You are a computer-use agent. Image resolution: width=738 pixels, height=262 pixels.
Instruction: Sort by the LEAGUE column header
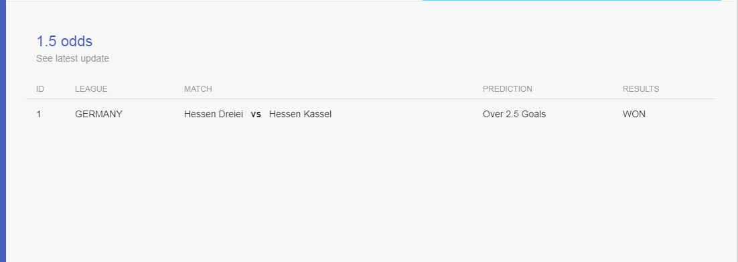91,89
